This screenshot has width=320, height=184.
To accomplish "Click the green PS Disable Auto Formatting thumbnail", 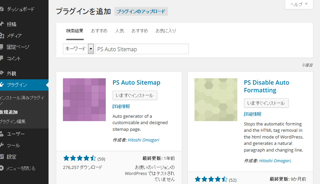I will click(216, 100).
